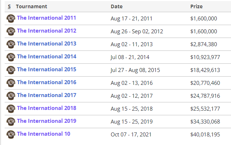Click the icon beside The International 2014
This screenshot has height=145, width=231.
11,57
